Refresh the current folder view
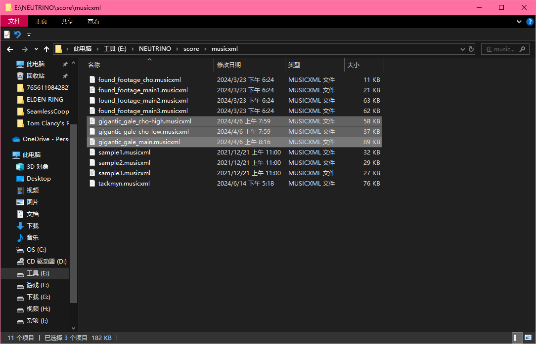The width and height of the screenshot is (536, 344). 471,49
